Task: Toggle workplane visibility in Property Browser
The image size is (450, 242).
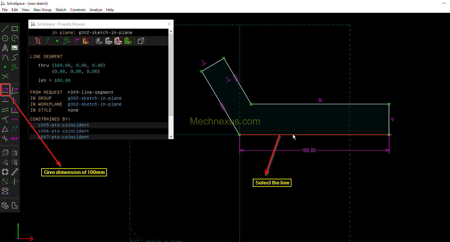Action: point(38,41)
